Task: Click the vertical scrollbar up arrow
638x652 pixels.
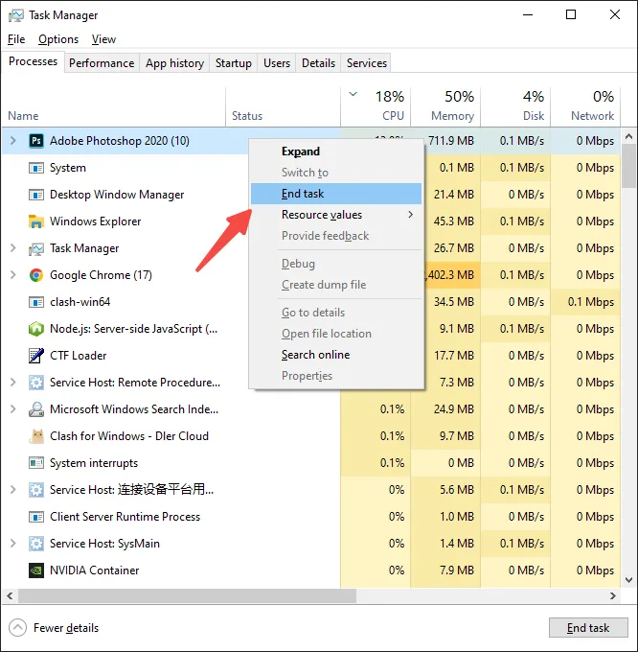Action: [628, 136]
